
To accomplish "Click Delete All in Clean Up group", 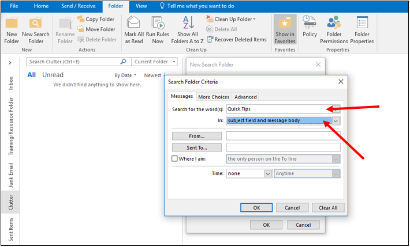I will (x=222, y=29).
